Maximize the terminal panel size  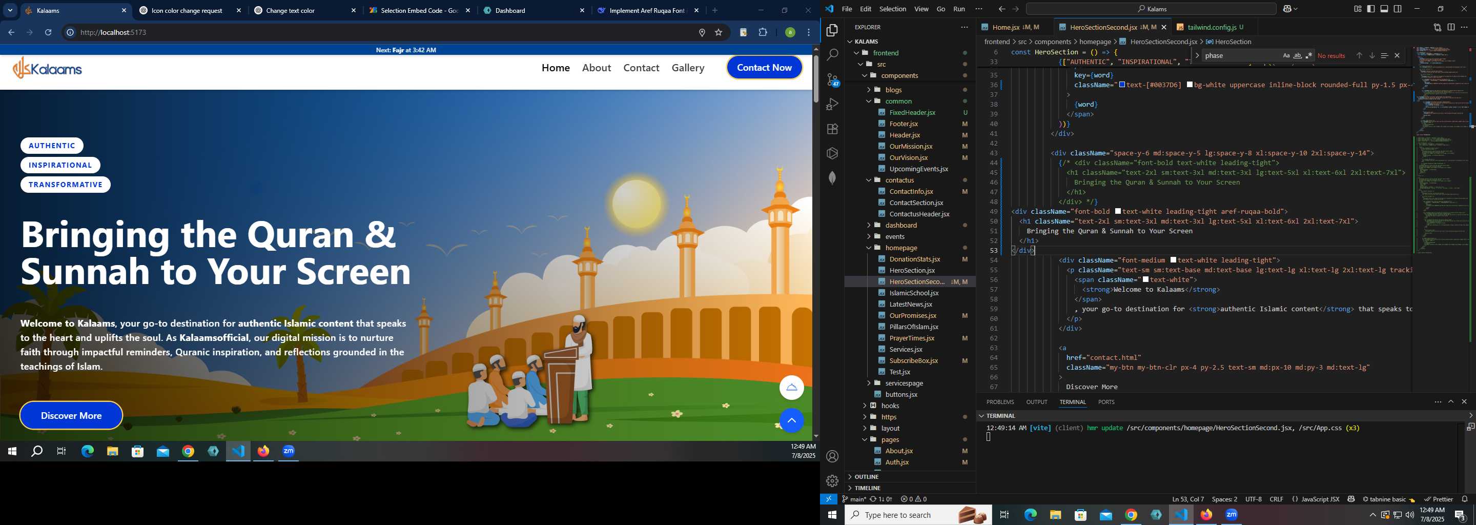[1451, 402]
